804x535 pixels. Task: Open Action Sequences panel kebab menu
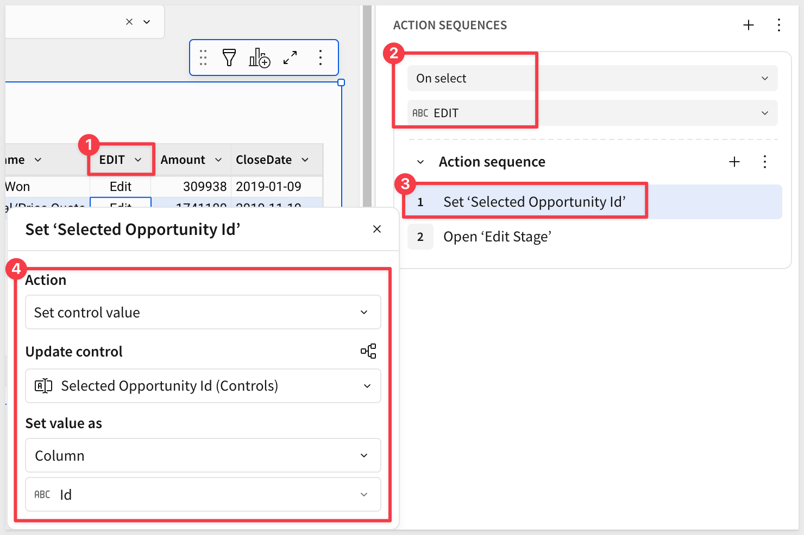778,25
